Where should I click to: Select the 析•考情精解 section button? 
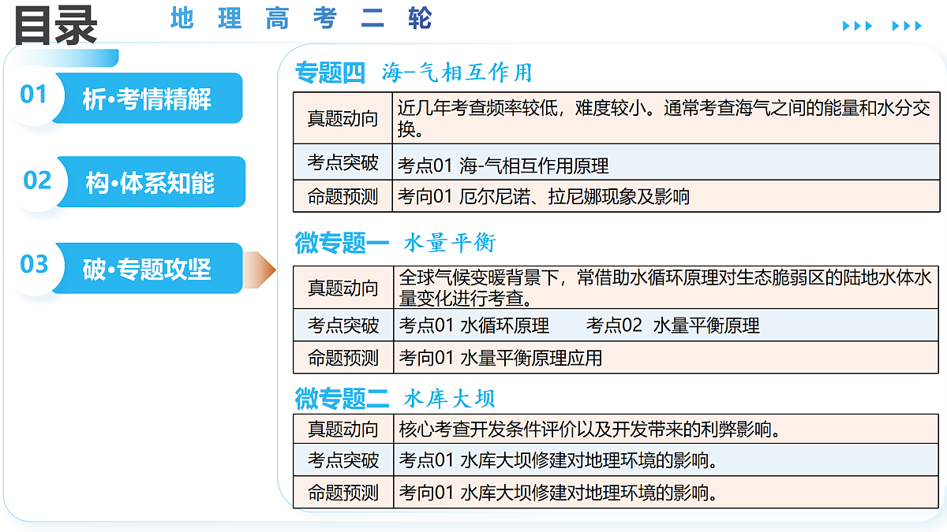(x=148, y=99)
